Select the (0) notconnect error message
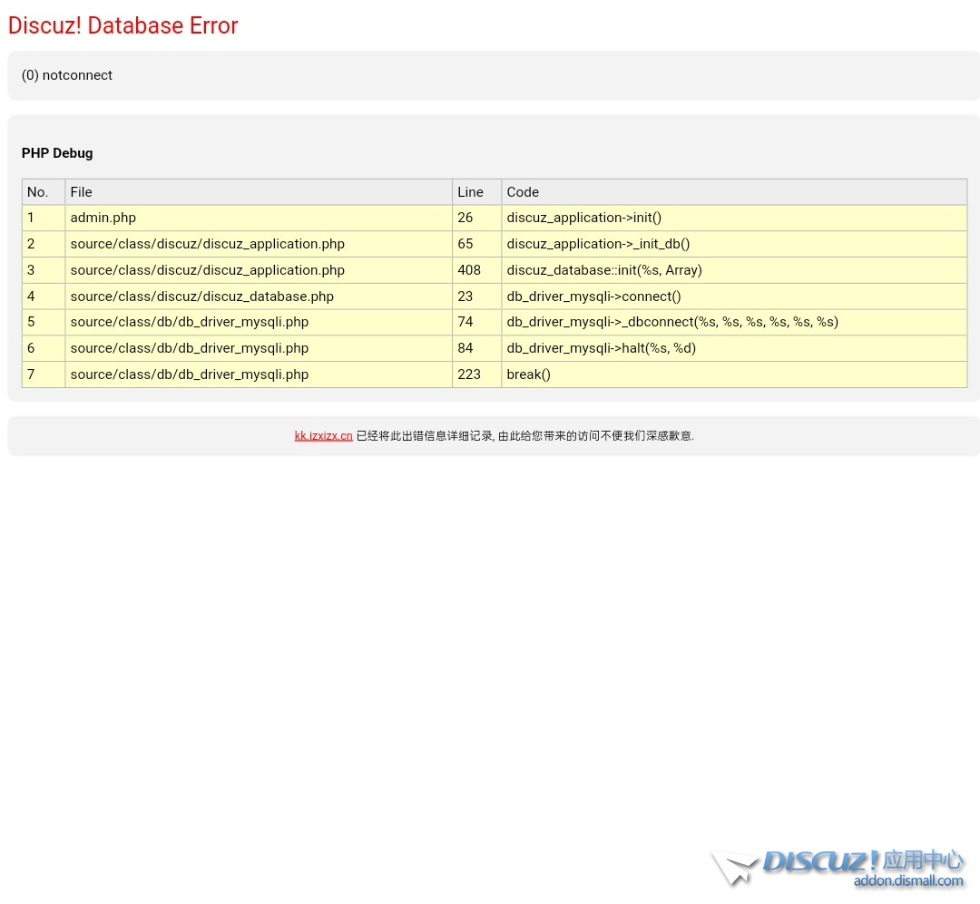980x904 pixels. coord(67,75)
